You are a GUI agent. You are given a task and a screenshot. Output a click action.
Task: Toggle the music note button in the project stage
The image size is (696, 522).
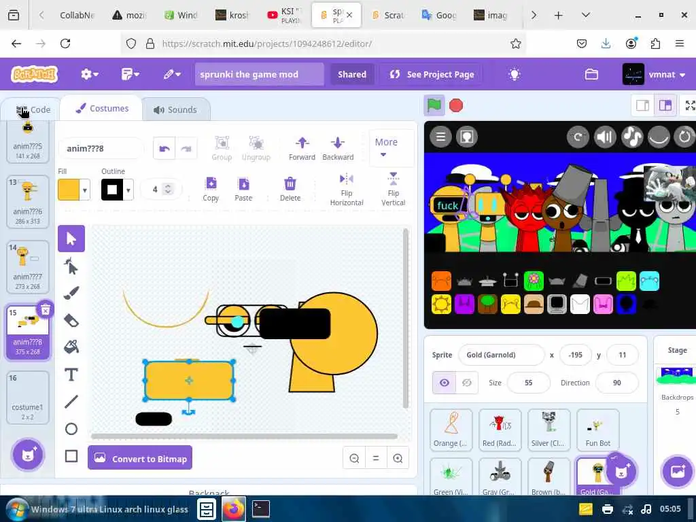tap(632, 137)
